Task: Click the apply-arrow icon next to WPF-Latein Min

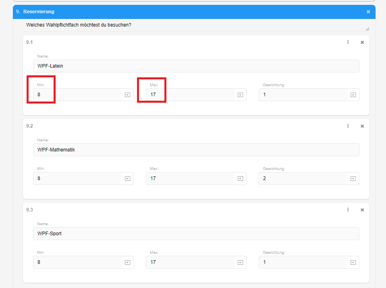Action: tap(127, 95)
